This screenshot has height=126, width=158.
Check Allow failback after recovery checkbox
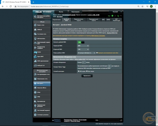[x=97, y=53]
